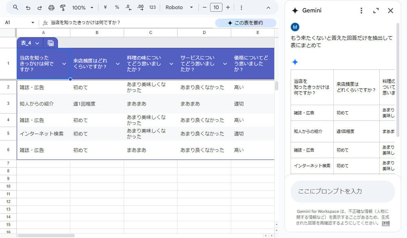Click the undo arrow icon
Image resolution: width=407 pixels, height=238 pixels.
pos(28,8)
